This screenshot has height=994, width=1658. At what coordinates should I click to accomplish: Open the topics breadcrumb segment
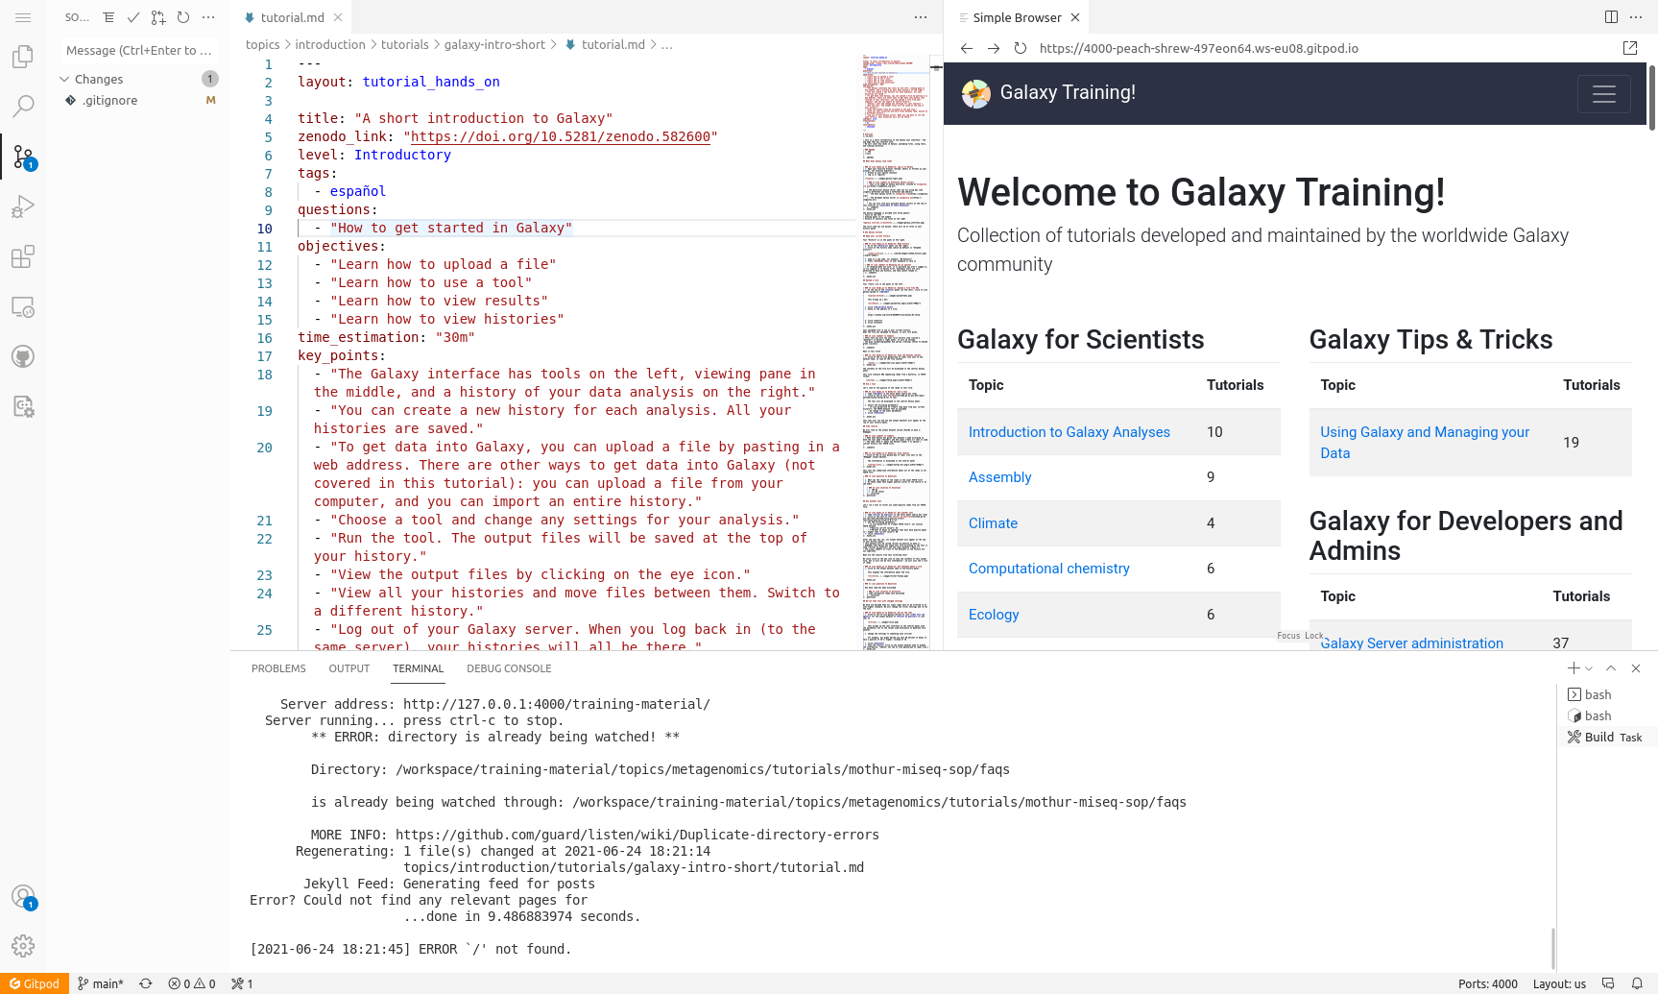262,44
